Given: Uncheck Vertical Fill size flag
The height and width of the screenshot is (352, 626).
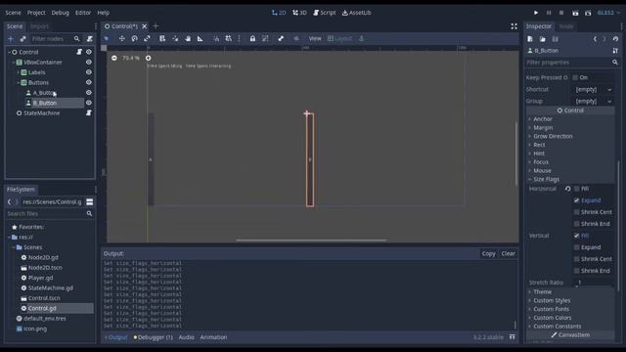Looking at the screenshot, I should point(576,236).
